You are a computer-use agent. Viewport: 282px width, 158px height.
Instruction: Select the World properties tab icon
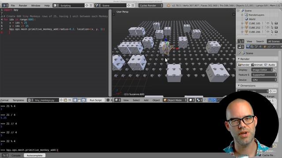click(260, 47)
